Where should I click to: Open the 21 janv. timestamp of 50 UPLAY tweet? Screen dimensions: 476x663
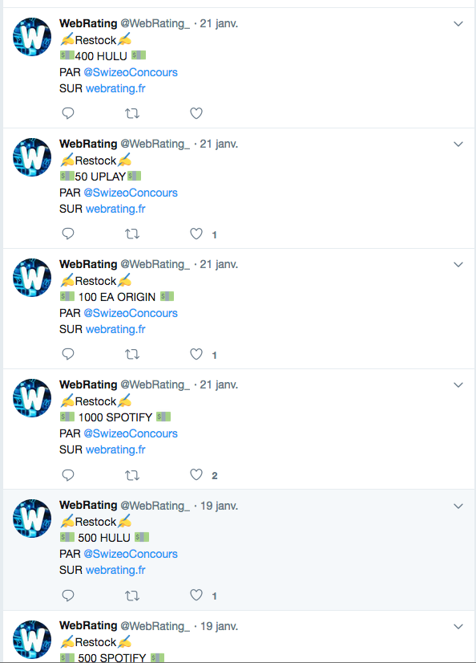tap(219, 144)
